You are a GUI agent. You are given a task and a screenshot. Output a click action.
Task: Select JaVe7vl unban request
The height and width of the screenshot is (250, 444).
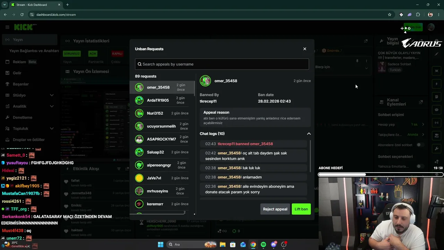(x=162, y=178)
